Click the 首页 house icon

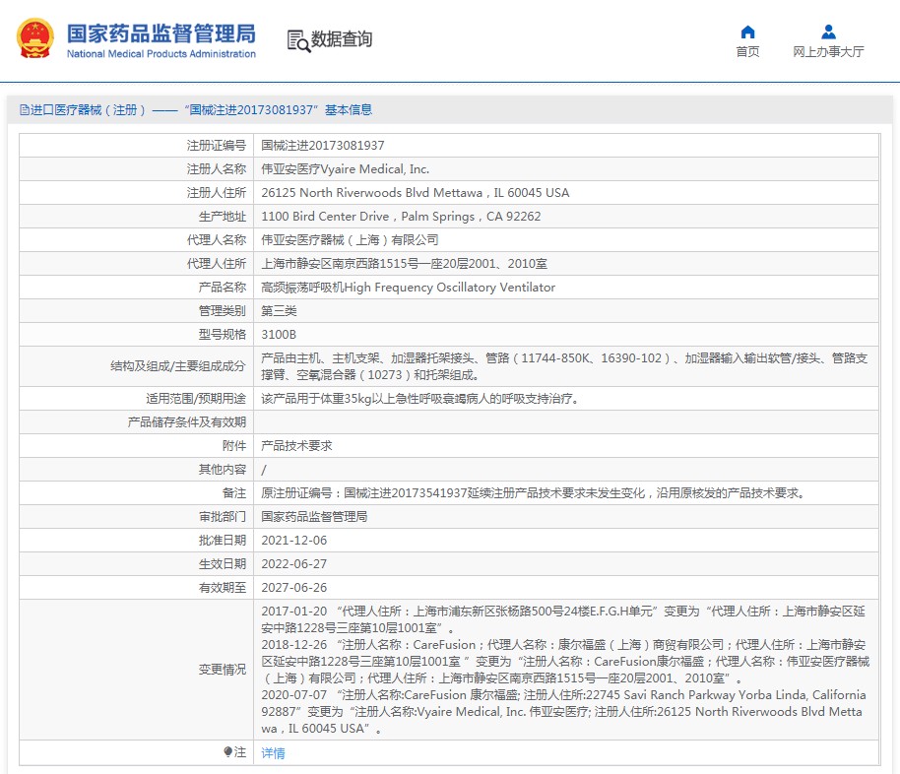[x=747, y=32]
